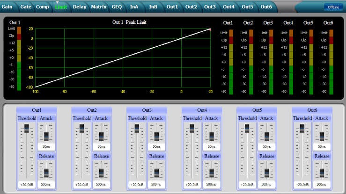Click Out1 release 500ms value field
Viewport: 346px width, 194px height.
[46, 184]
